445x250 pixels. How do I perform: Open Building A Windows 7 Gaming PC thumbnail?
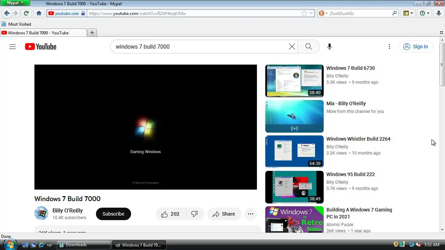point(294,219)
